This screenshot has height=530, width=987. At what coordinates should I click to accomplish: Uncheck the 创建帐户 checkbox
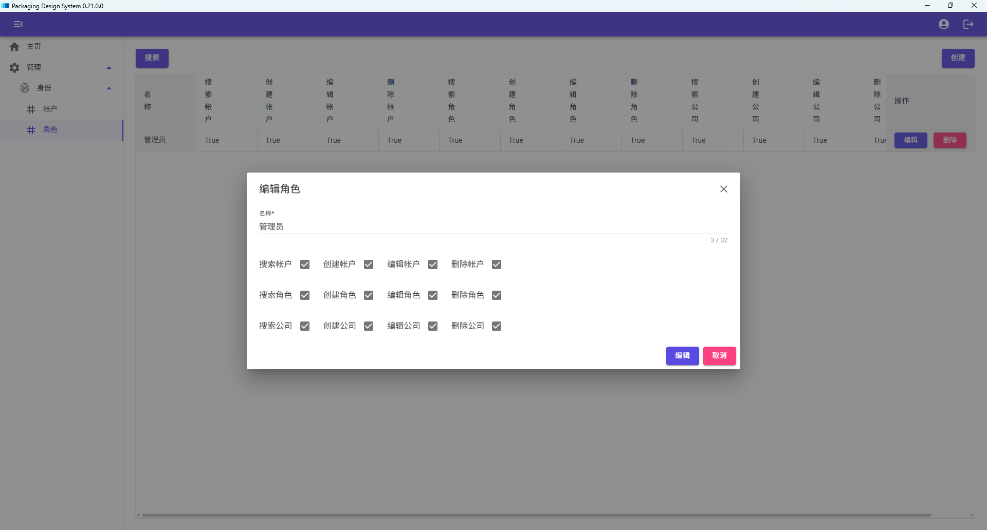coord(369,264)
